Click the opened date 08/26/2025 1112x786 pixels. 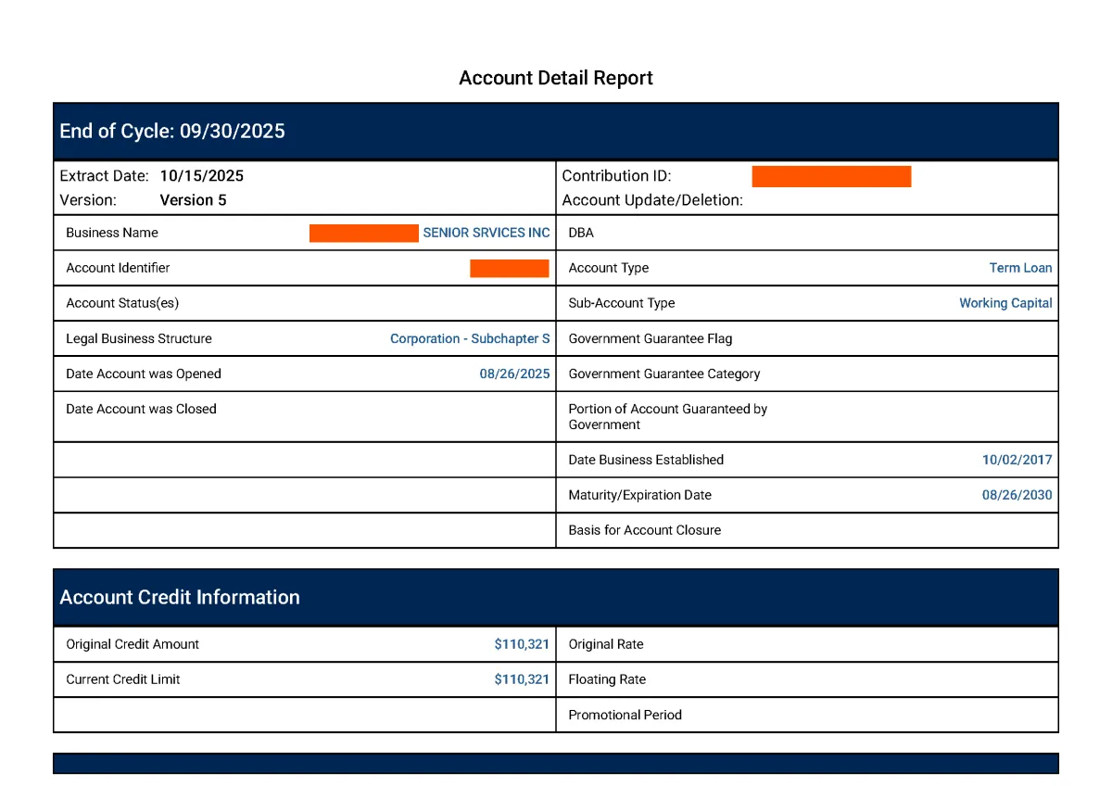click(x=514, y=374)
